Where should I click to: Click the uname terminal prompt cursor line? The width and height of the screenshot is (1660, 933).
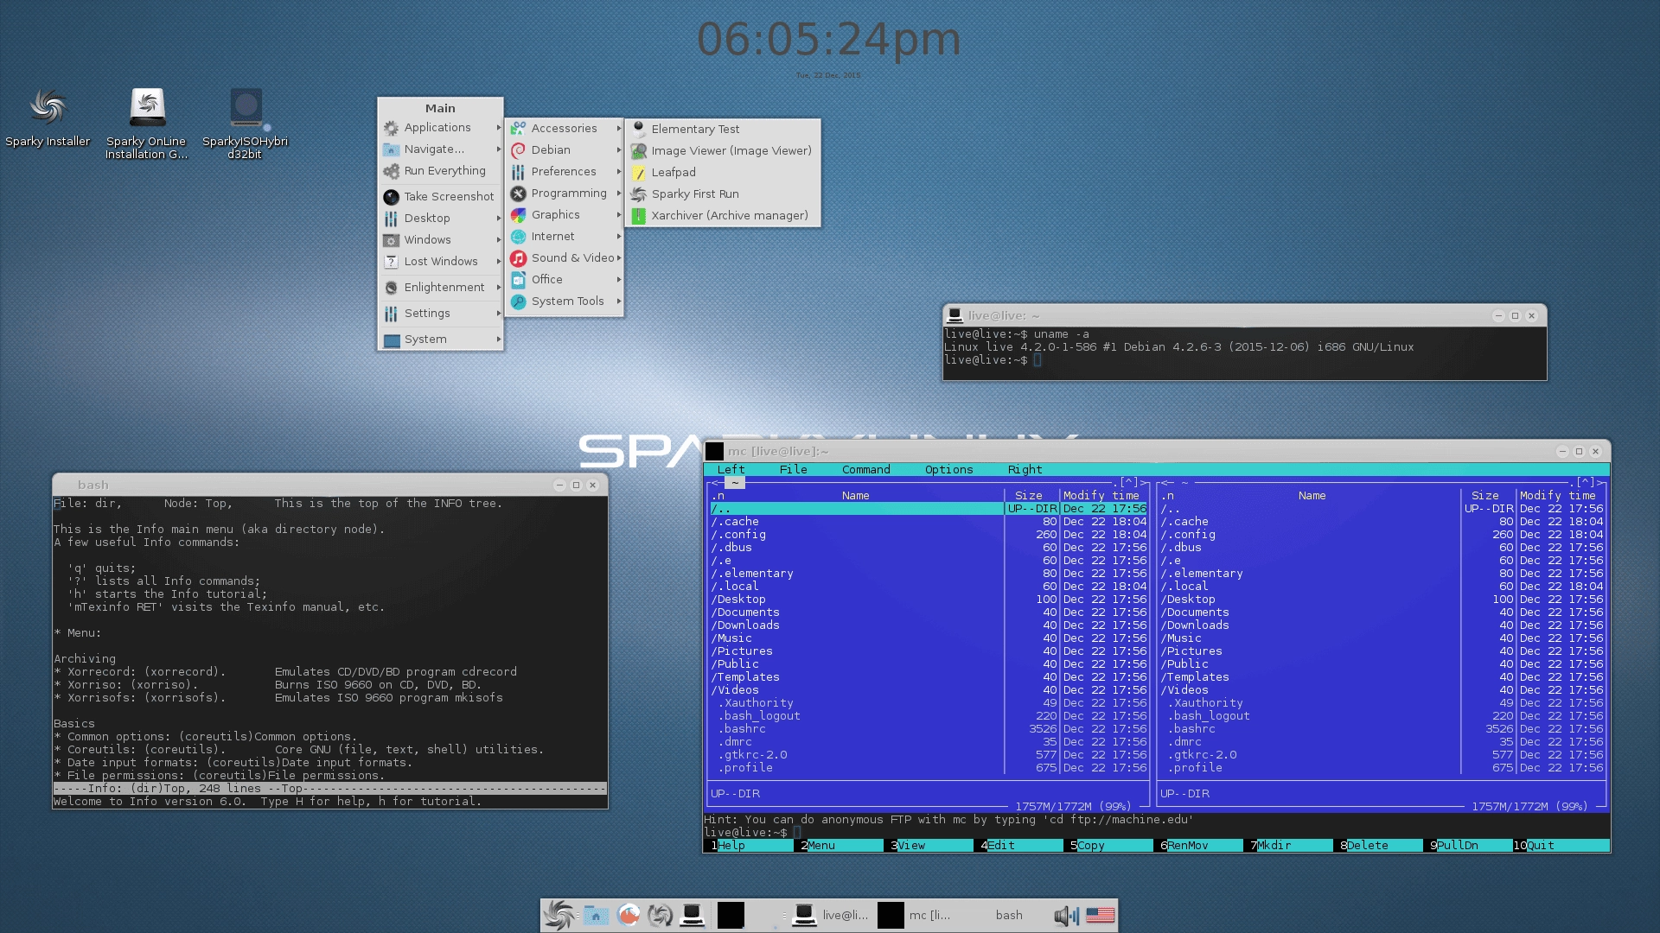(x=993, y=360)
